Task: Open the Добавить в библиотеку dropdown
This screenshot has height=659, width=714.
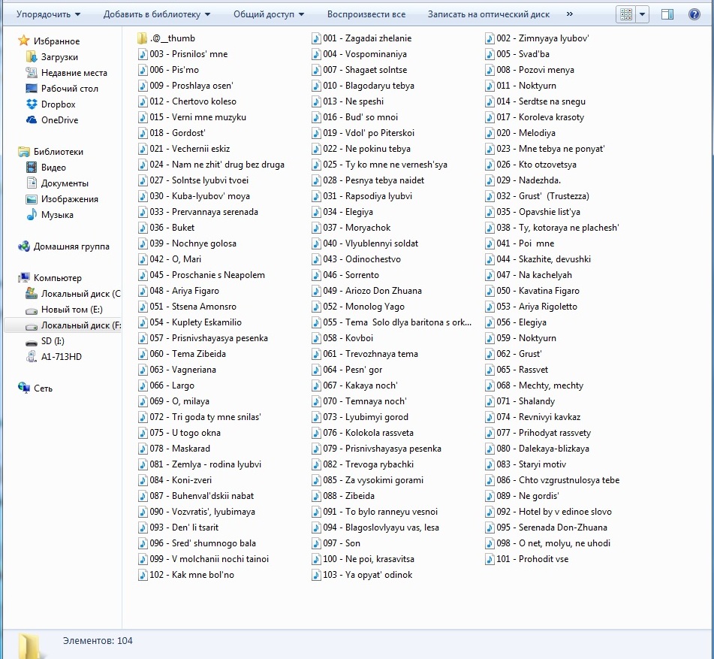Action: (157, 14)
